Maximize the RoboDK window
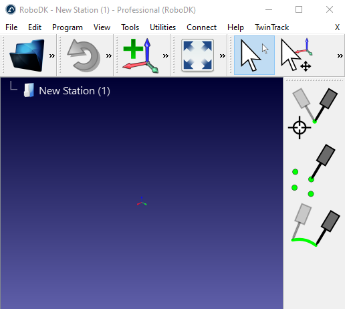The width and height of the screenshot is (345, 309). pyautogui.click(x=299, y=9)
